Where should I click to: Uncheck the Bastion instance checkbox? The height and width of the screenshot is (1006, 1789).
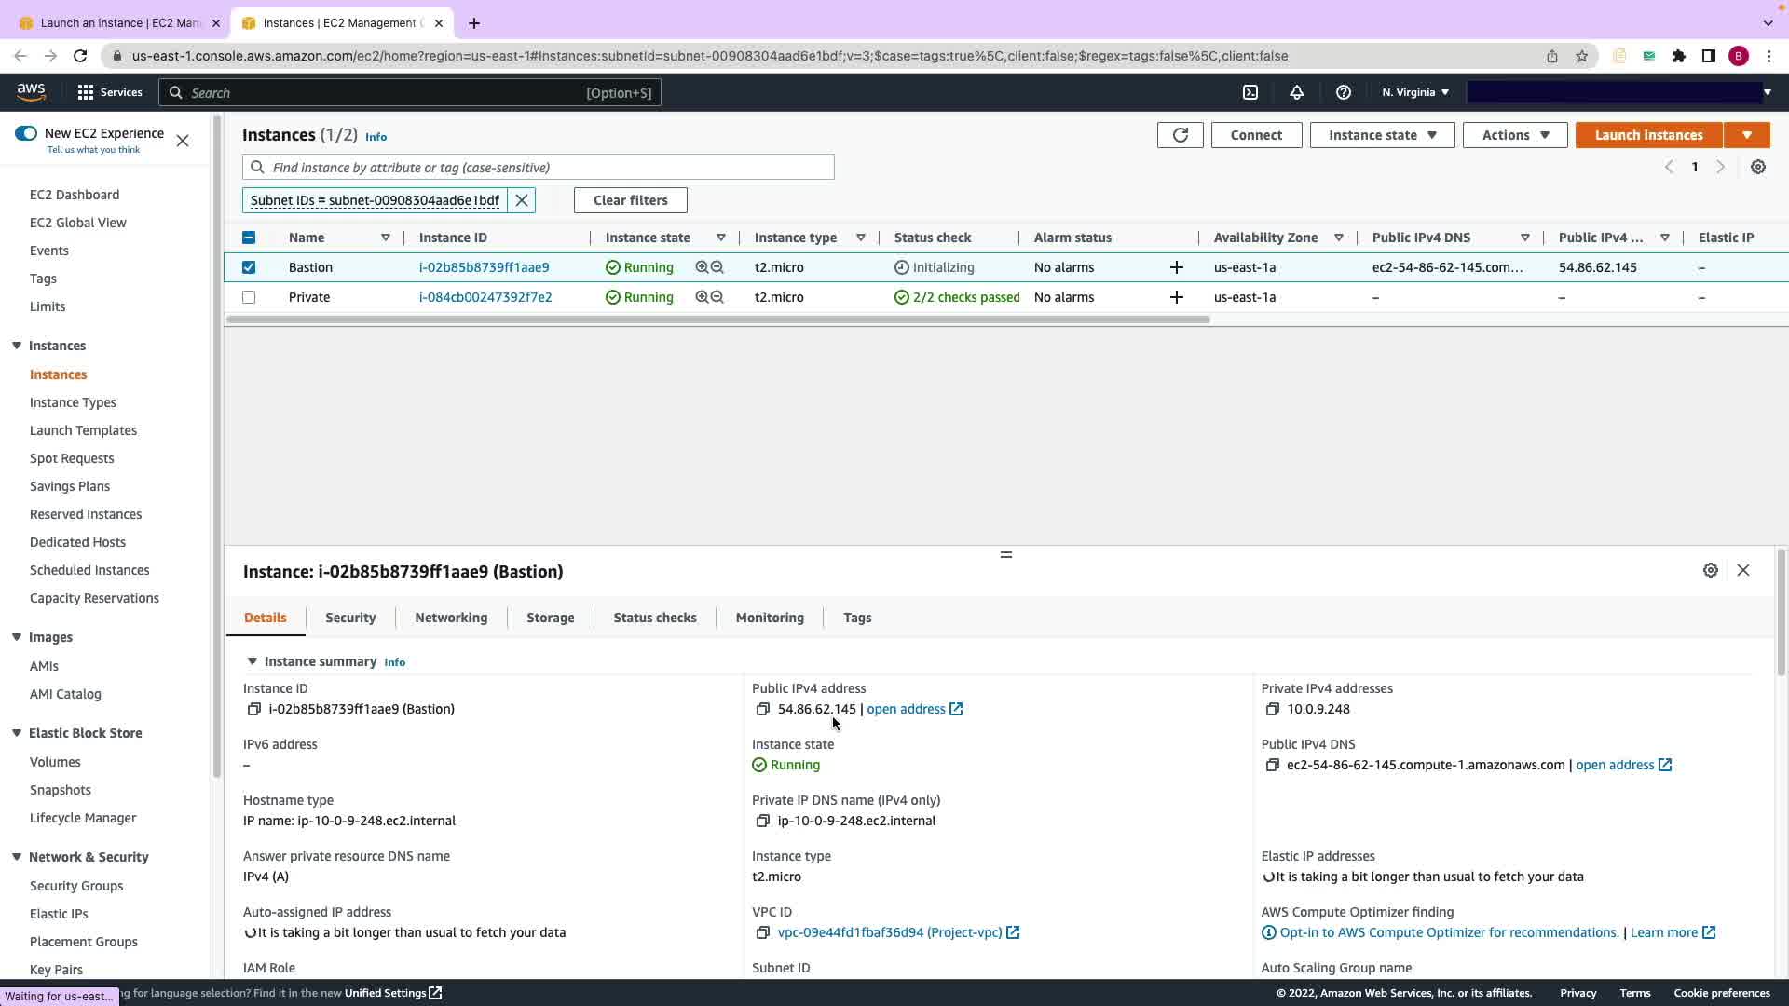tap(249, 267)
